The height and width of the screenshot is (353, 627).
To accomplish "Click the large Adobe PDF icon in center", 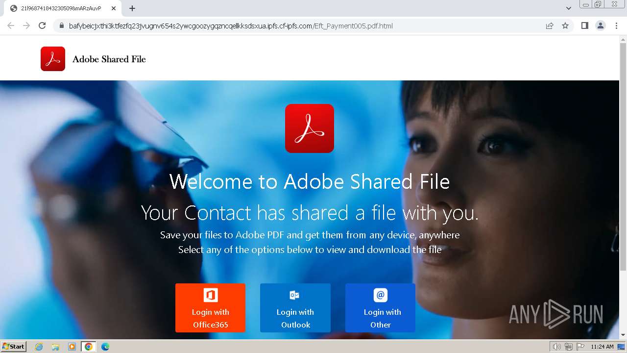I will [x=310, y=128].
